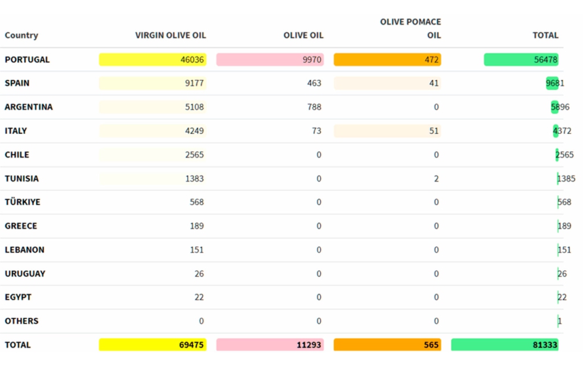Click Chile virgin olive oil value 2565
The width and height of the screenshot is (583, 366).
[195, 155]
